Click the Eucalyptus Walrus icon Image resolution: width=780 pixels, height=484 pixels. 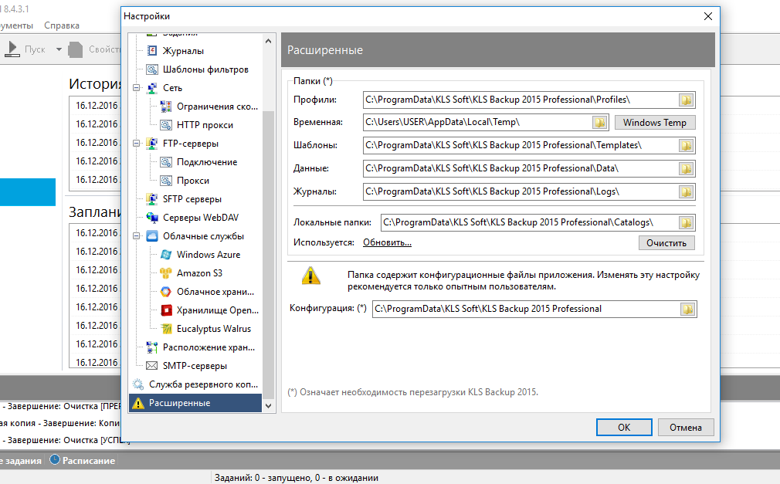click(165, 329)
